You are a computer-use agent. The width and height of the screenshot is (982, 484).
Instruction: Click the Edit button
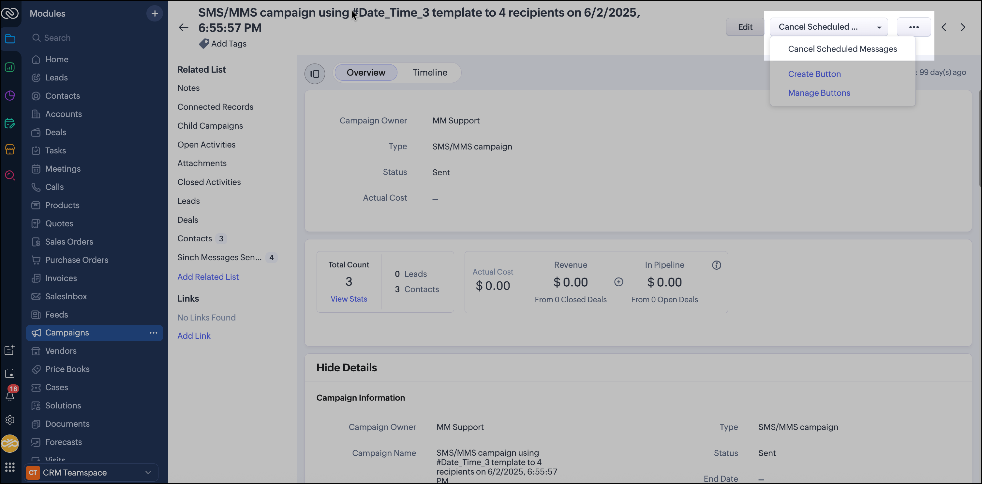point(745,27)
